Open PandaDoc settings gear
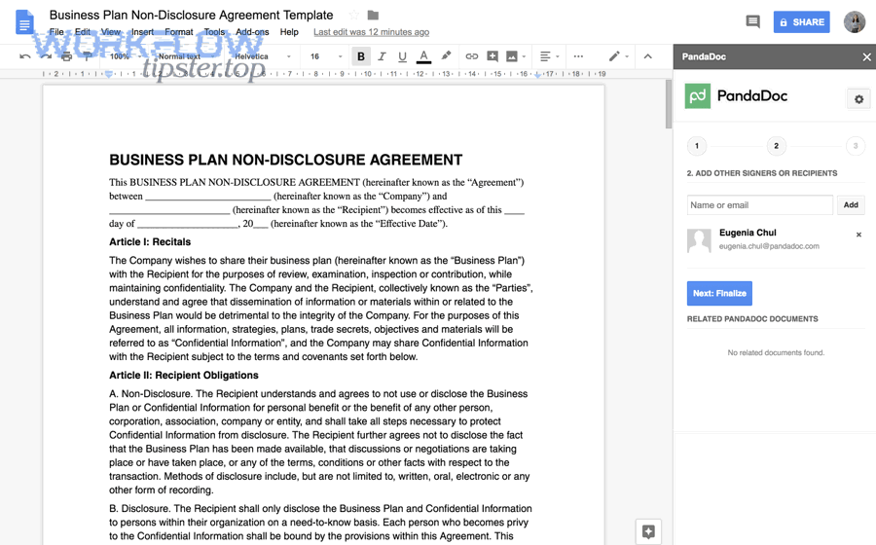This screenshot has height=545, width=876. [x=858, y=99]
